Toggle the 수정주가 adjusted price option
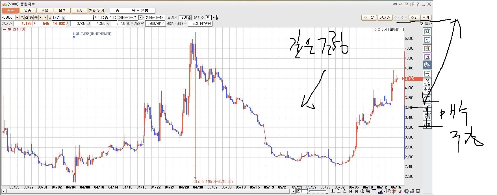The width and height of the screenshot is (497, 195). [380, 29]
